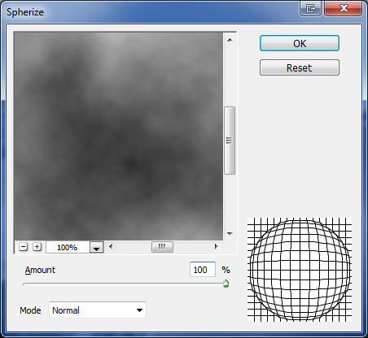Click the cloudy filter preview image

pyautogui.click(x=119, y=136)
